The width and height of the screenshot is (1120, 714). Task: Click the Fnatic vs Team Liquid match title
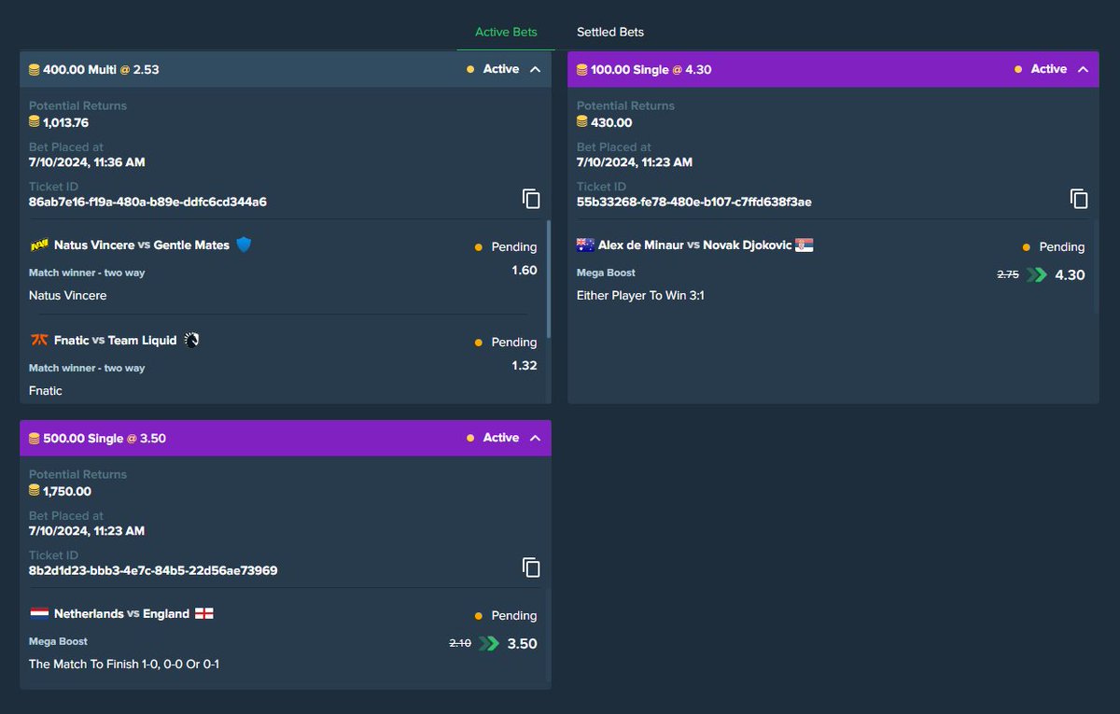(x=116, y=341)
